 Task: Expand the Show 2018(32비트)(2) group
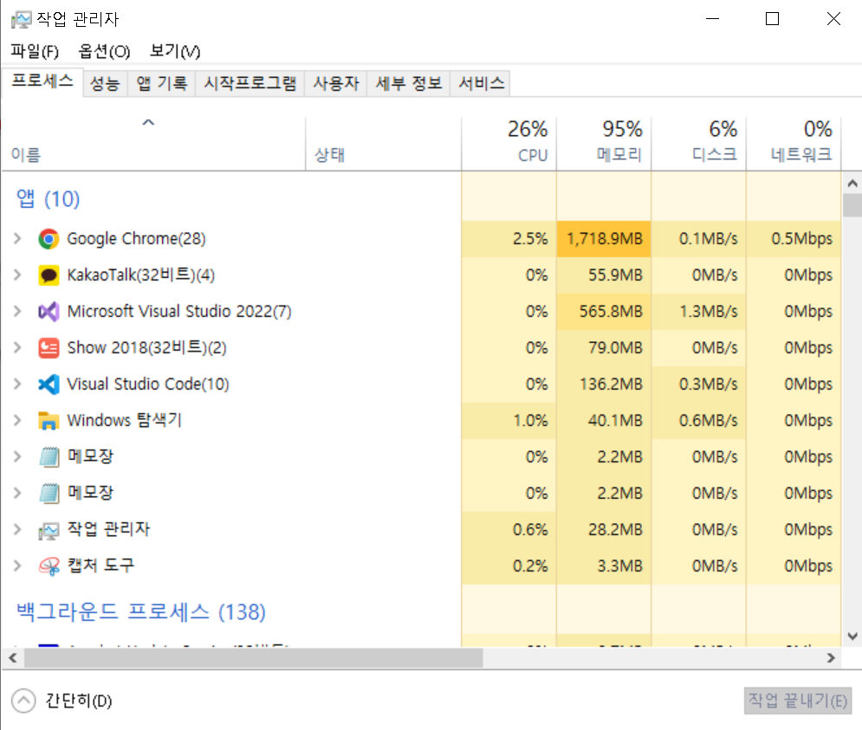tap(17, 347)
